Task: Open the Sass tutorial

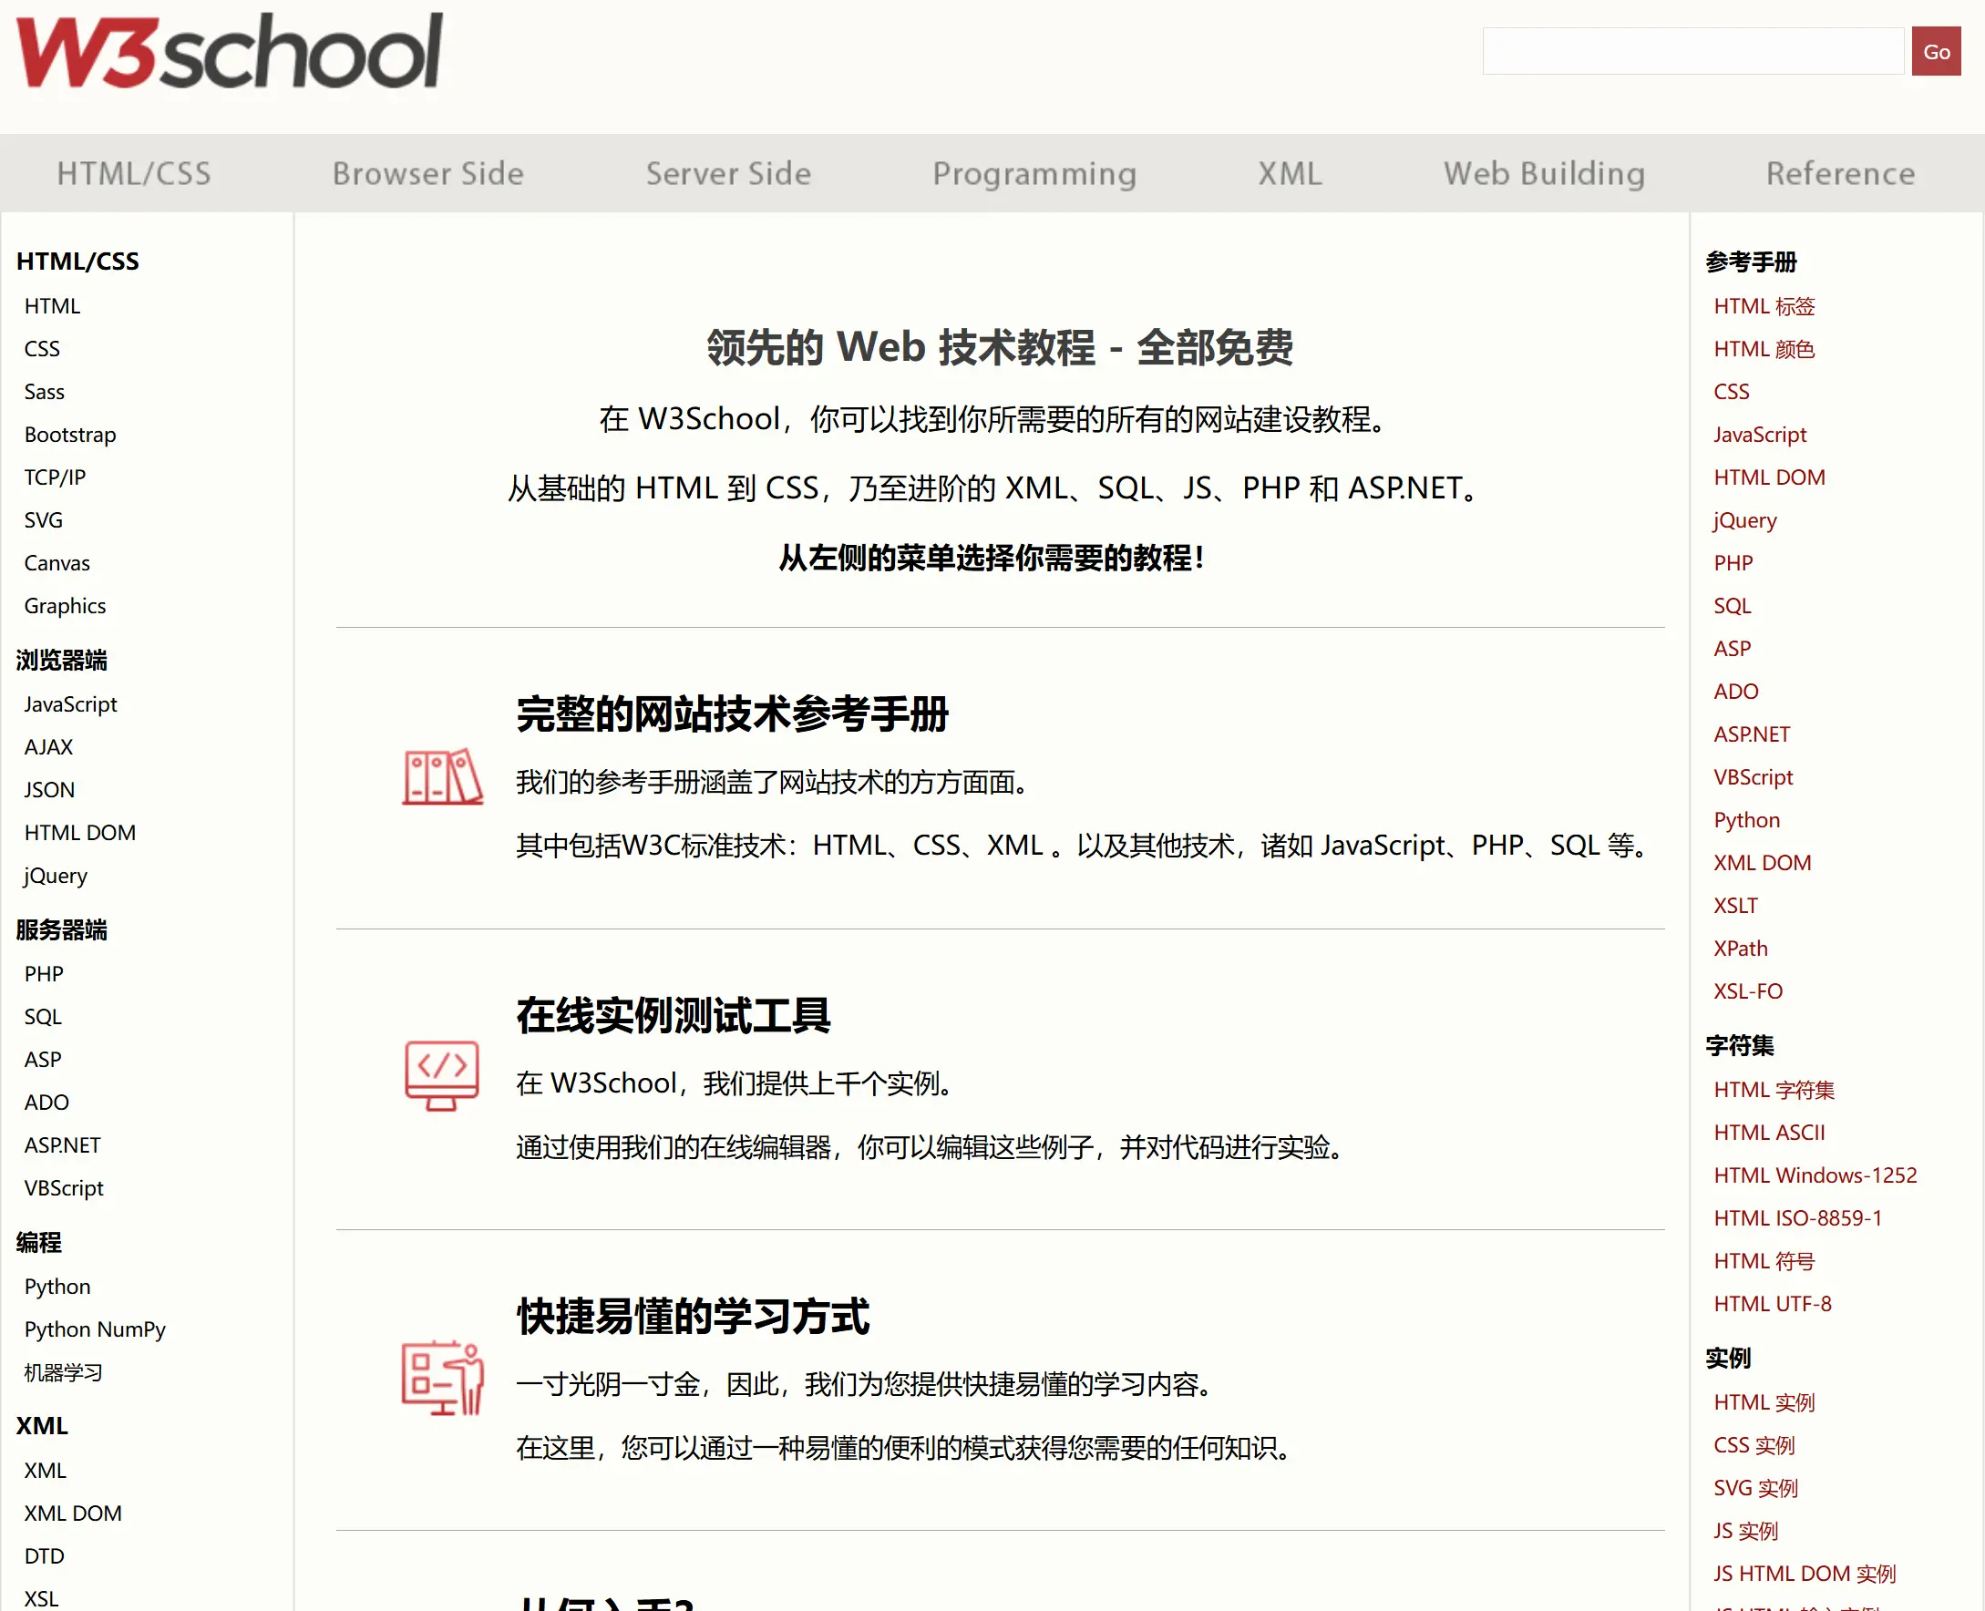Action: point(43,392)
